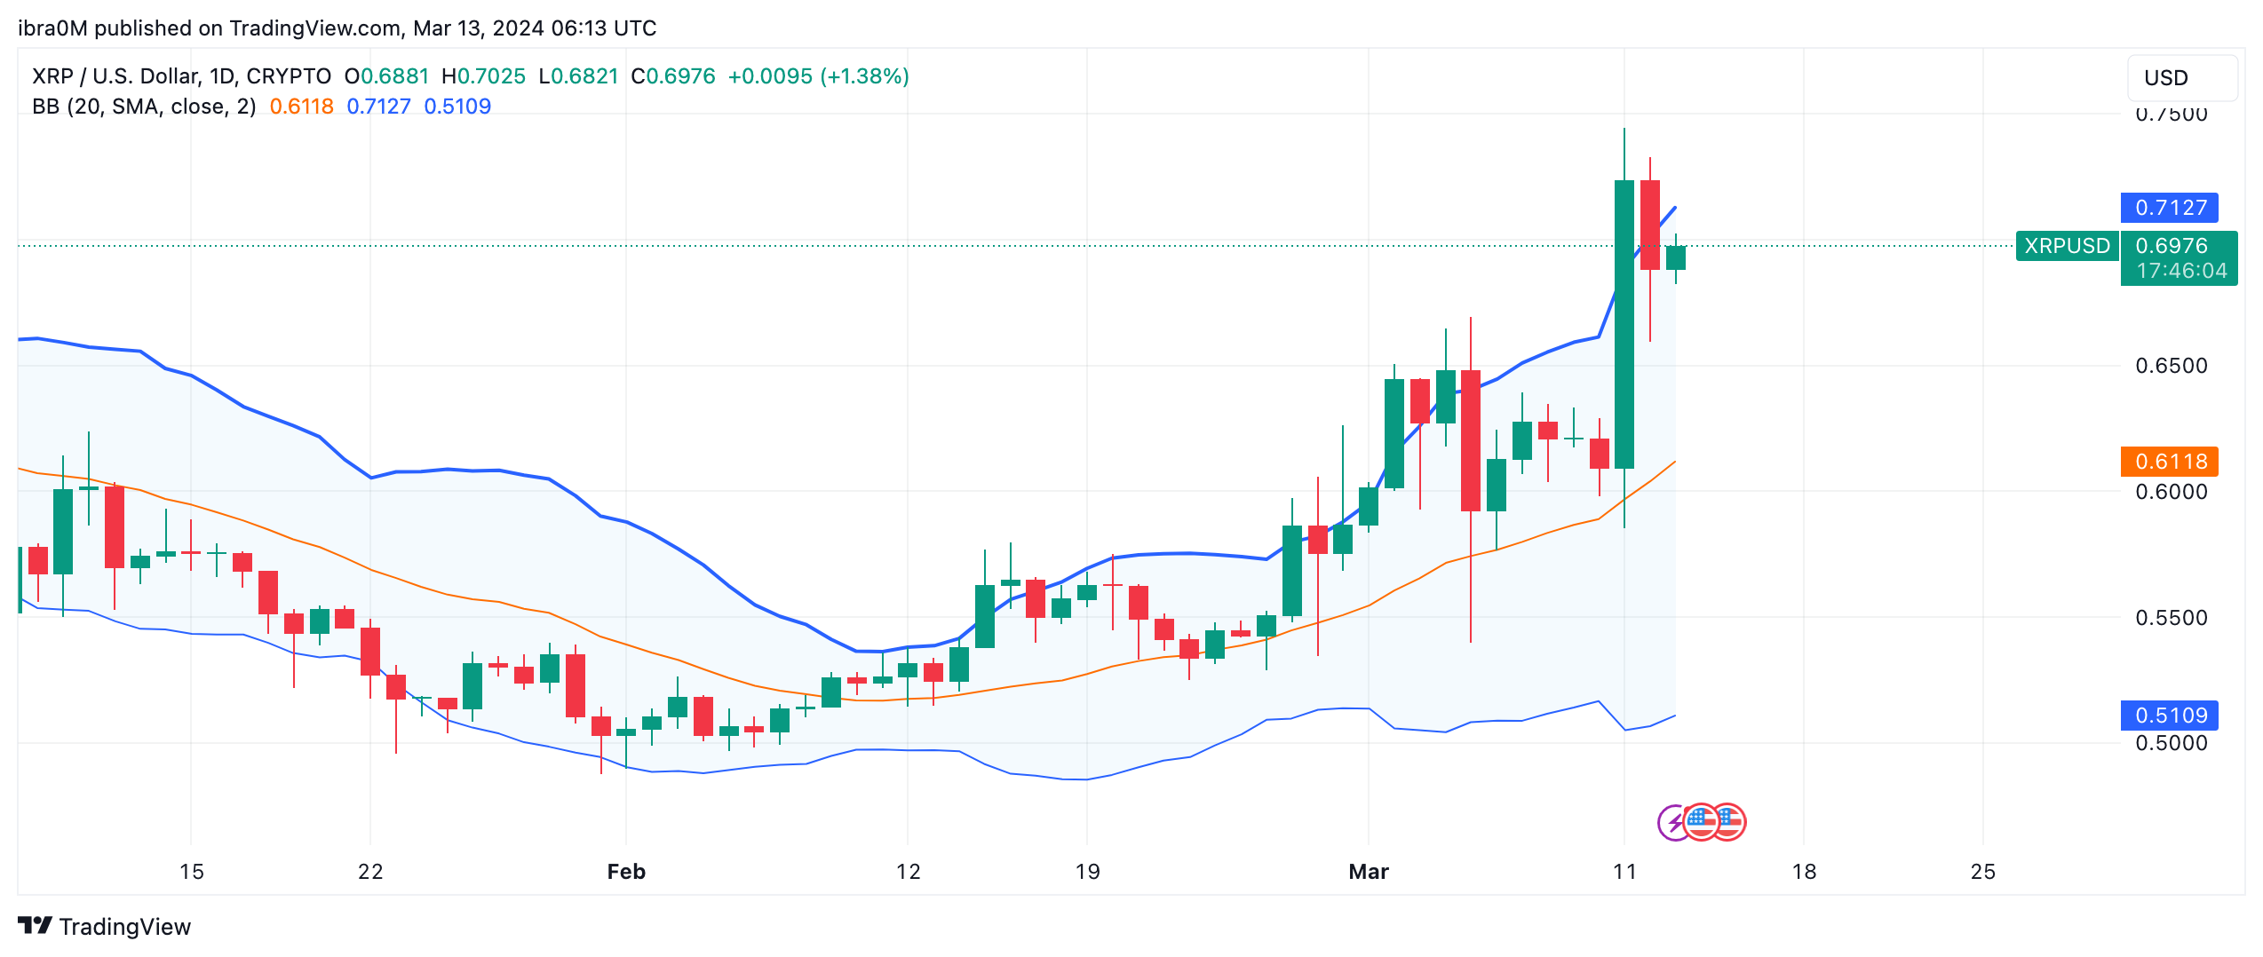Select the BB (20, SMA, close, 2) indicator legend
2263x957 pixels.
tap(144, 107)
